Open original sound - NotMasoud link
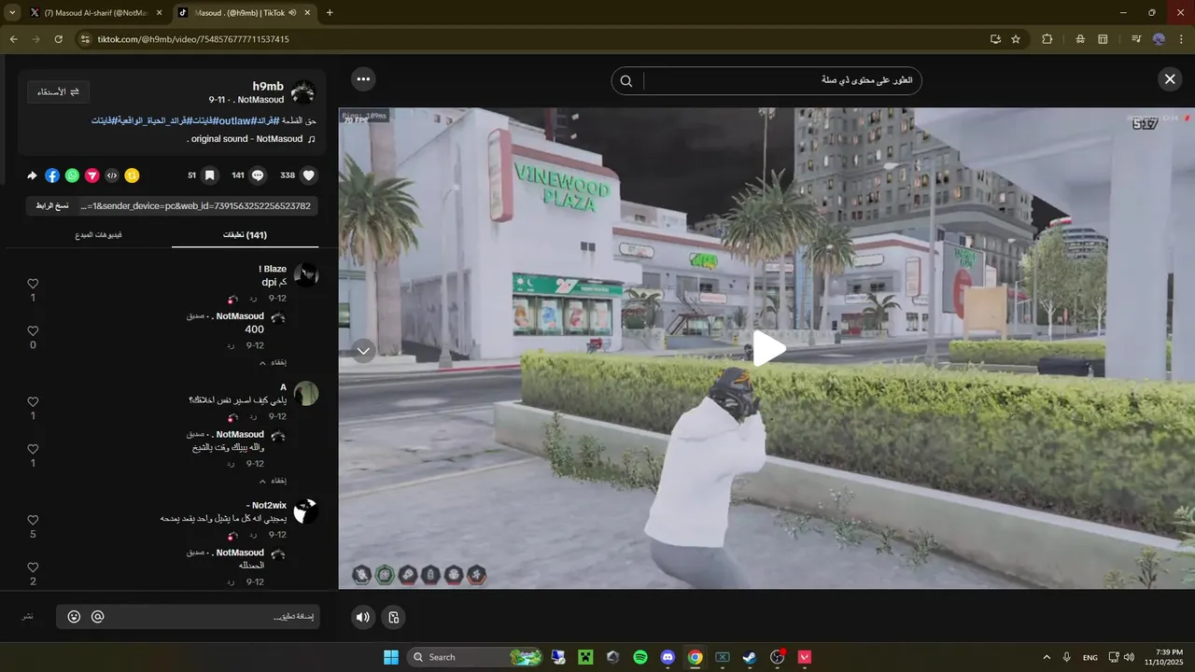Viewport: 1195px width, 672px height. (246, 139)
